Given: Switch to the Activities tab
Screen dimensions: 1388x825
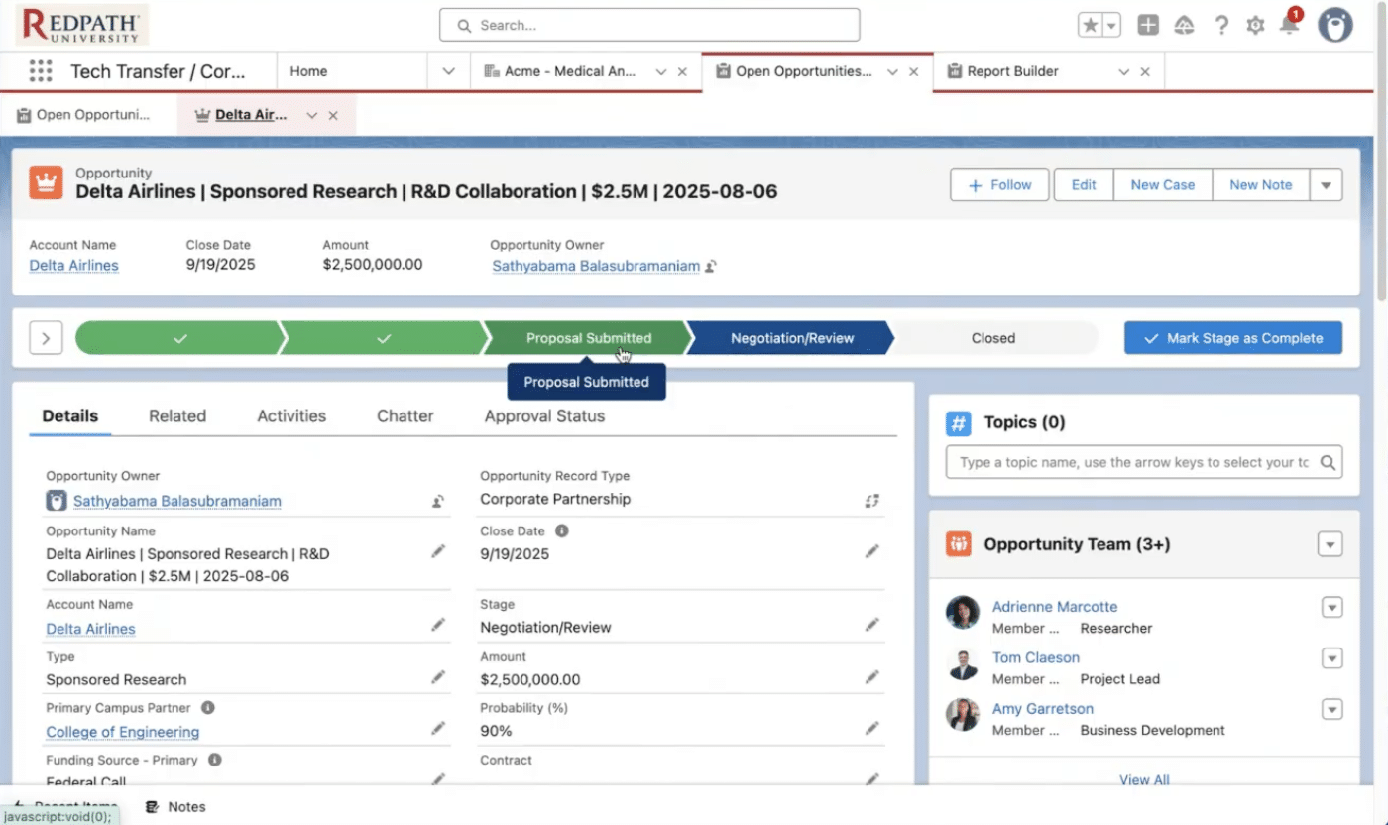Looking at the screenshot, I should click(291, 416).
